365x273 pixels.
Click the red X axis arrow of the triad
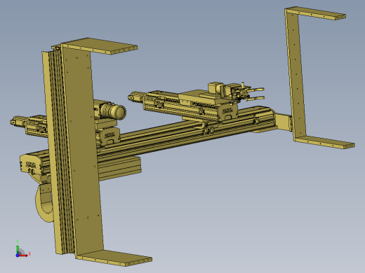click(23, 255)
